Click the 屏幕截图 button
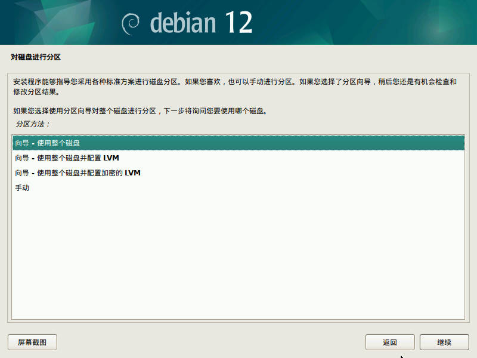This screenshot has height=358, width=477. point(32,342)
